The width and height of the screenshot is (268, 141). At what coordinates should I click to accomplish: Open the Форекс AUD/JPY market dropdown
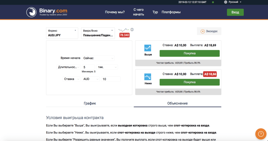[62, 33]
